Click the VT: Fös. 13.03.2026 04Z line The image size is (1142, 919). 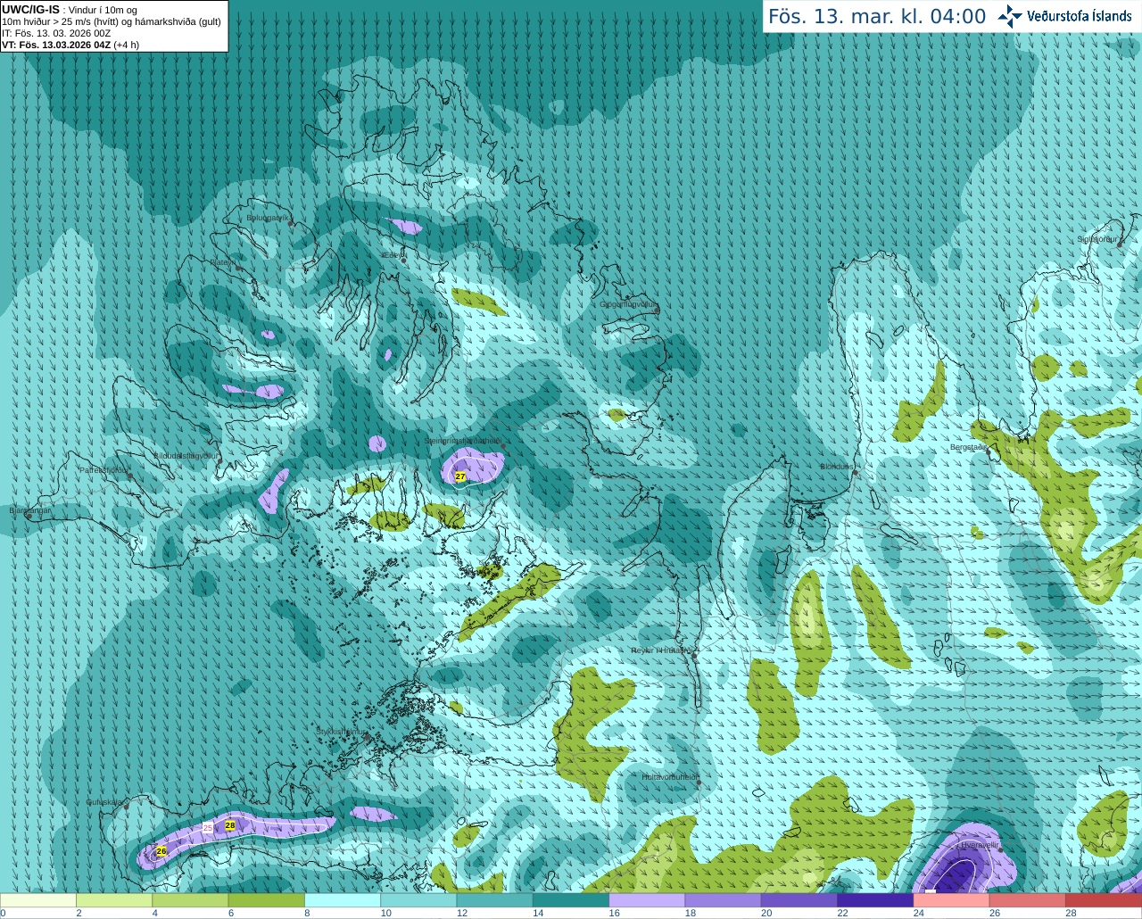point(70,45)
